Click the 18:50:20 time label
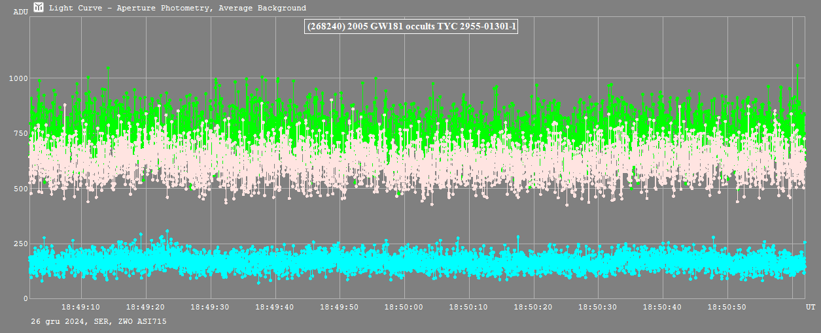Image resolution: width=821 pixels, height=333 pixels. click(x=534, y=307)
